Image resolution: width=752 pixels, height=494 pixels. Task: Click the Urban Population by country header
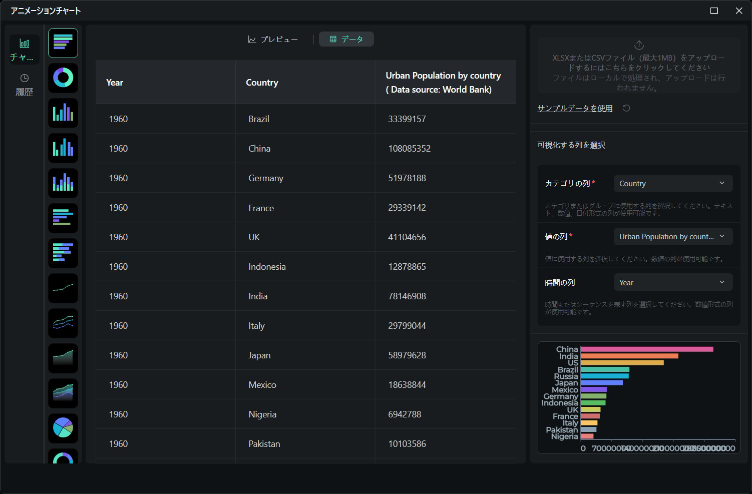pyautogui.click(x=446, y=83)
